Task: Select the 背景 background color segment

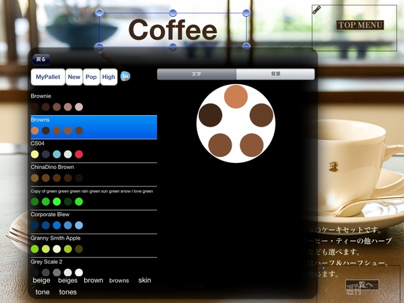Action: coord(275,74)
